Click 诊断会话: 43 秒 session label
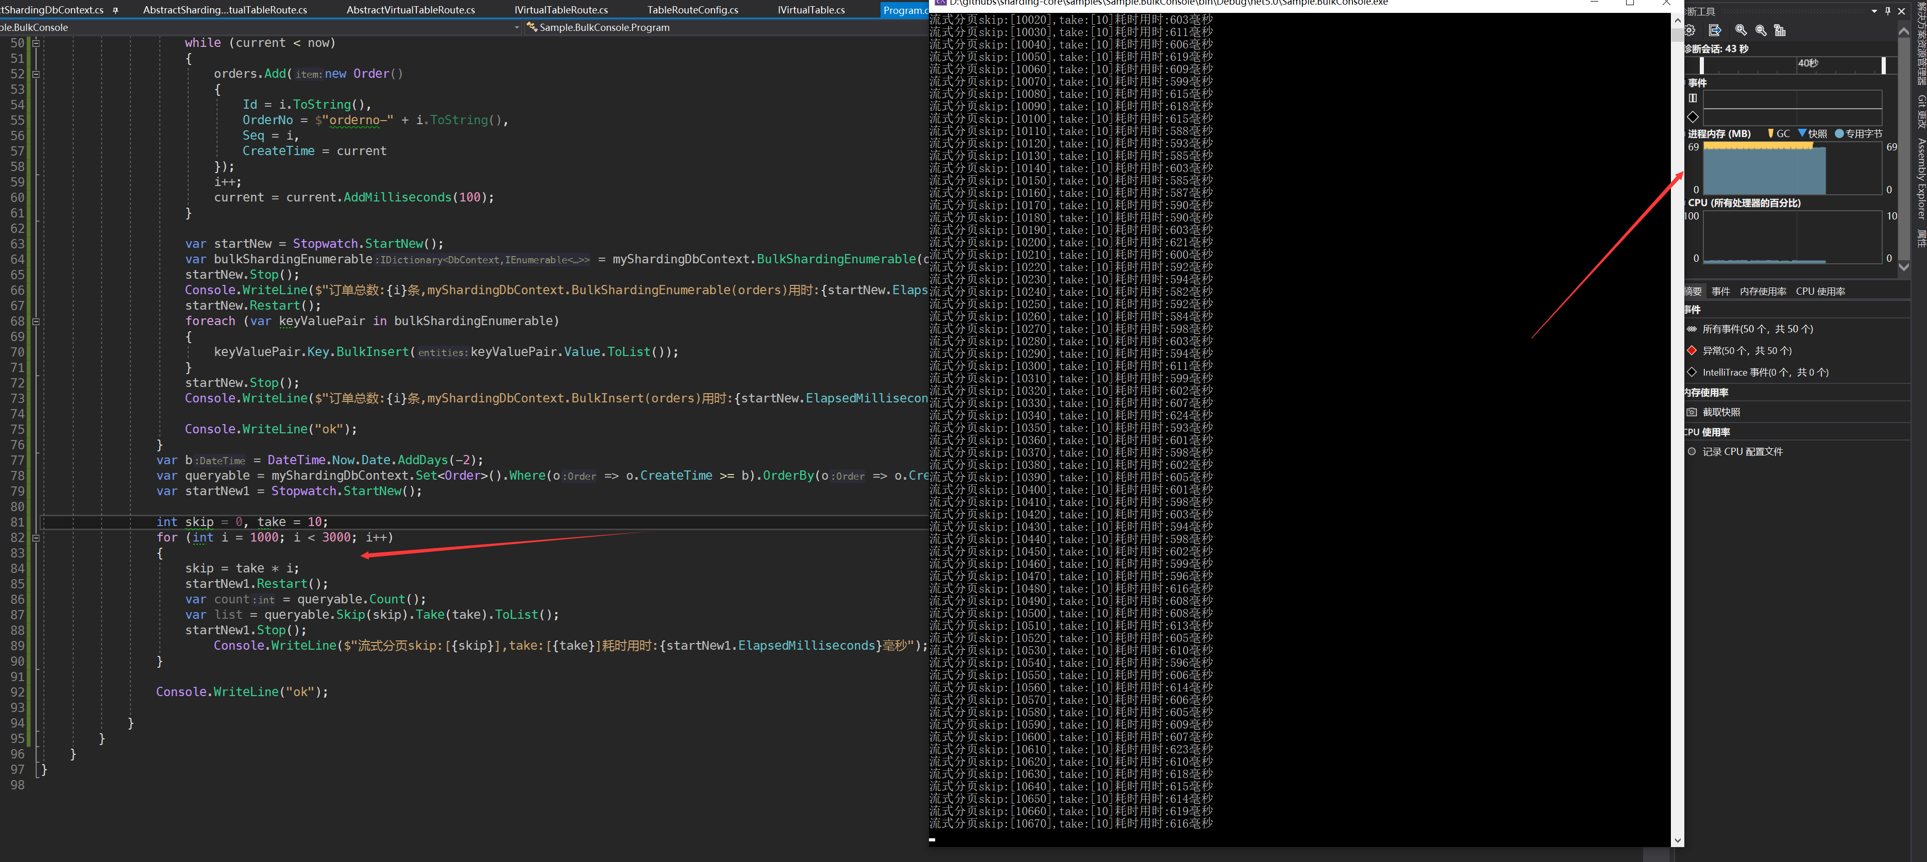1927x862 pixels. (x=1716, y=48)
